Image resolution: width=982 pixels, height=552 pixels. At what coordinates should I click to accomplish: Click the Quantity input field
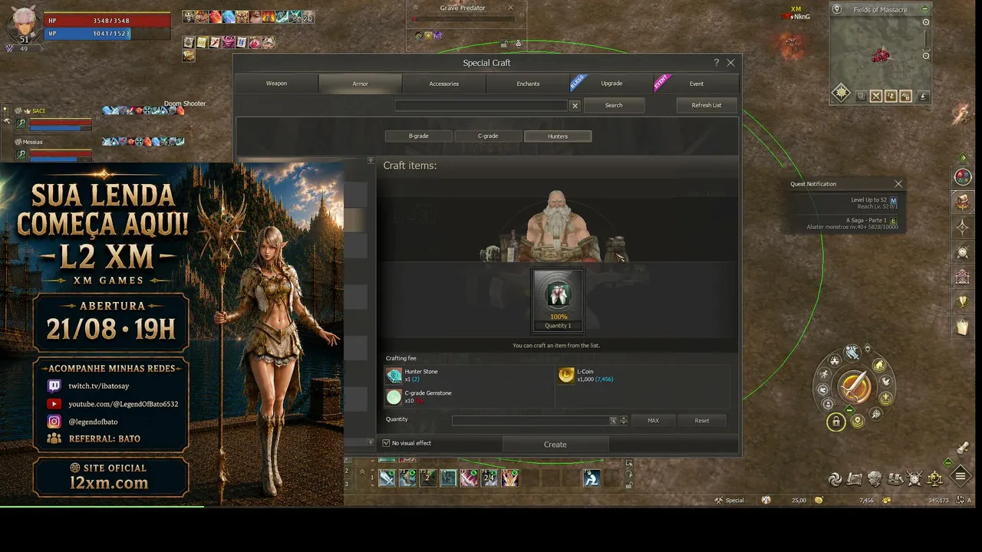click(x=531, y=420)
